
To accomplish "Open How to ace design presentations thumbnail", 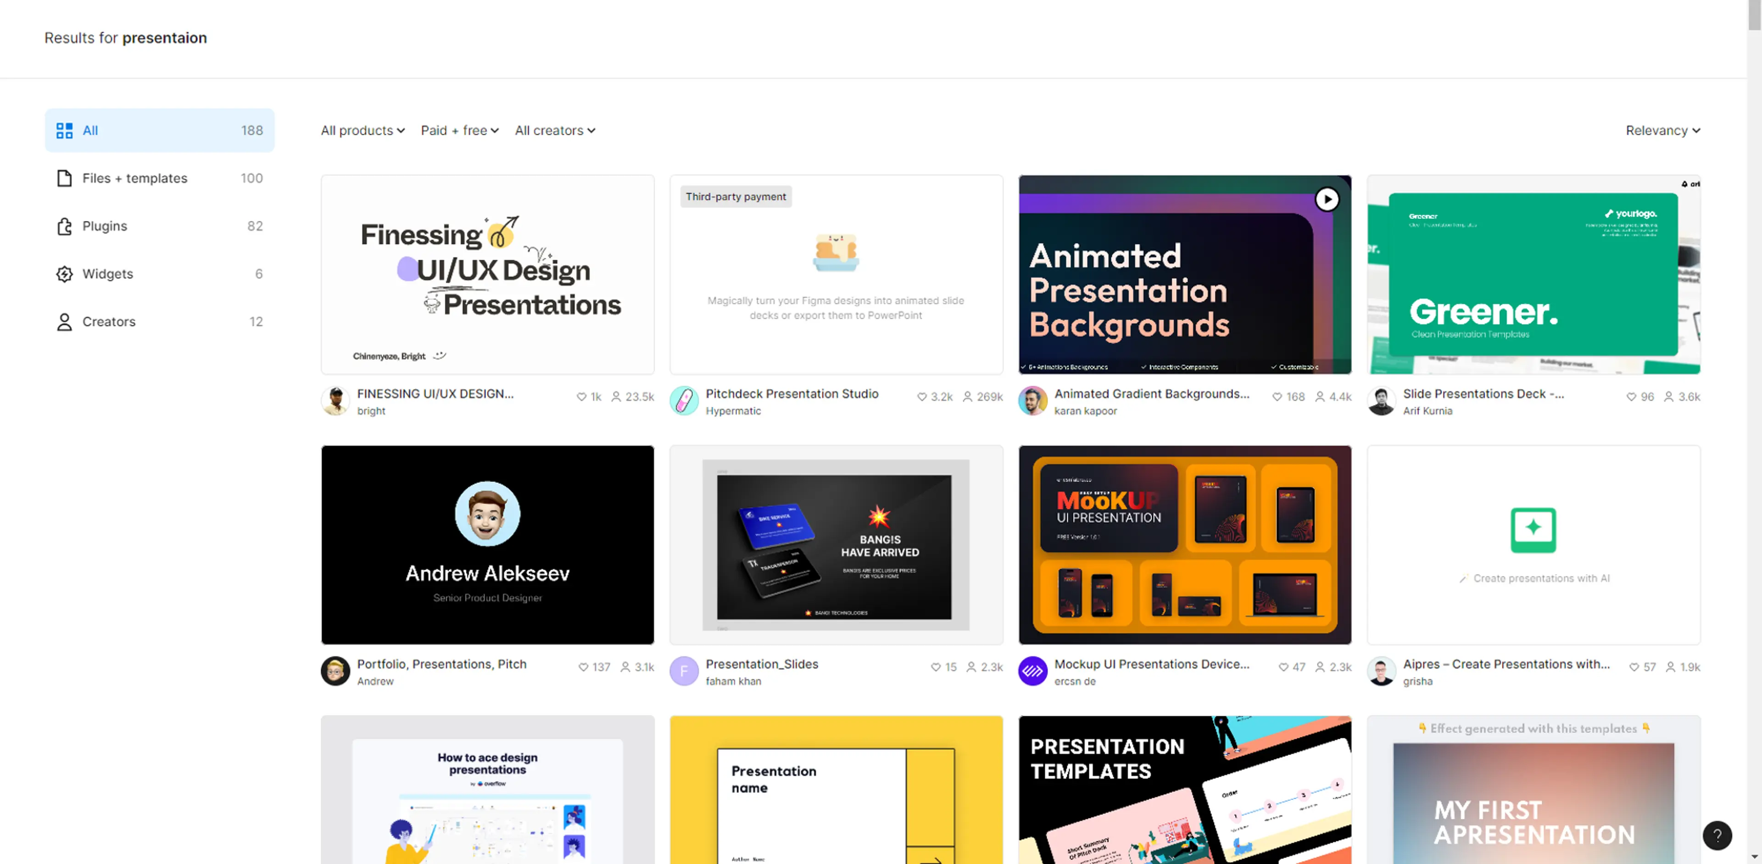I will click(488, 790).
